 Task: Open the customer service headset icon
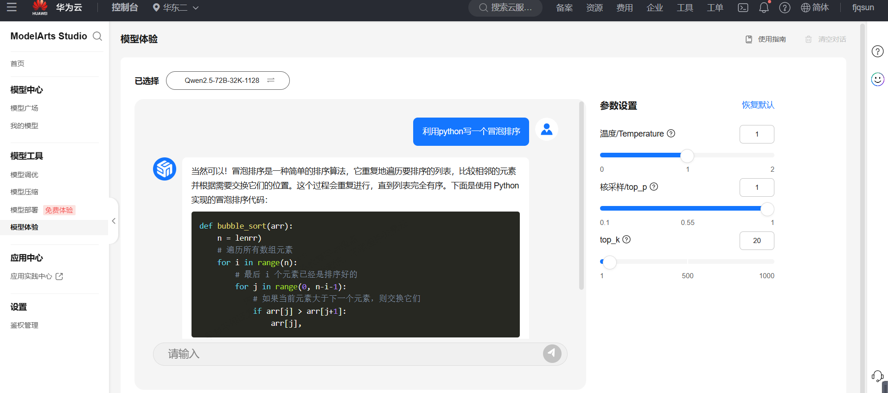[x=877, y=376]
